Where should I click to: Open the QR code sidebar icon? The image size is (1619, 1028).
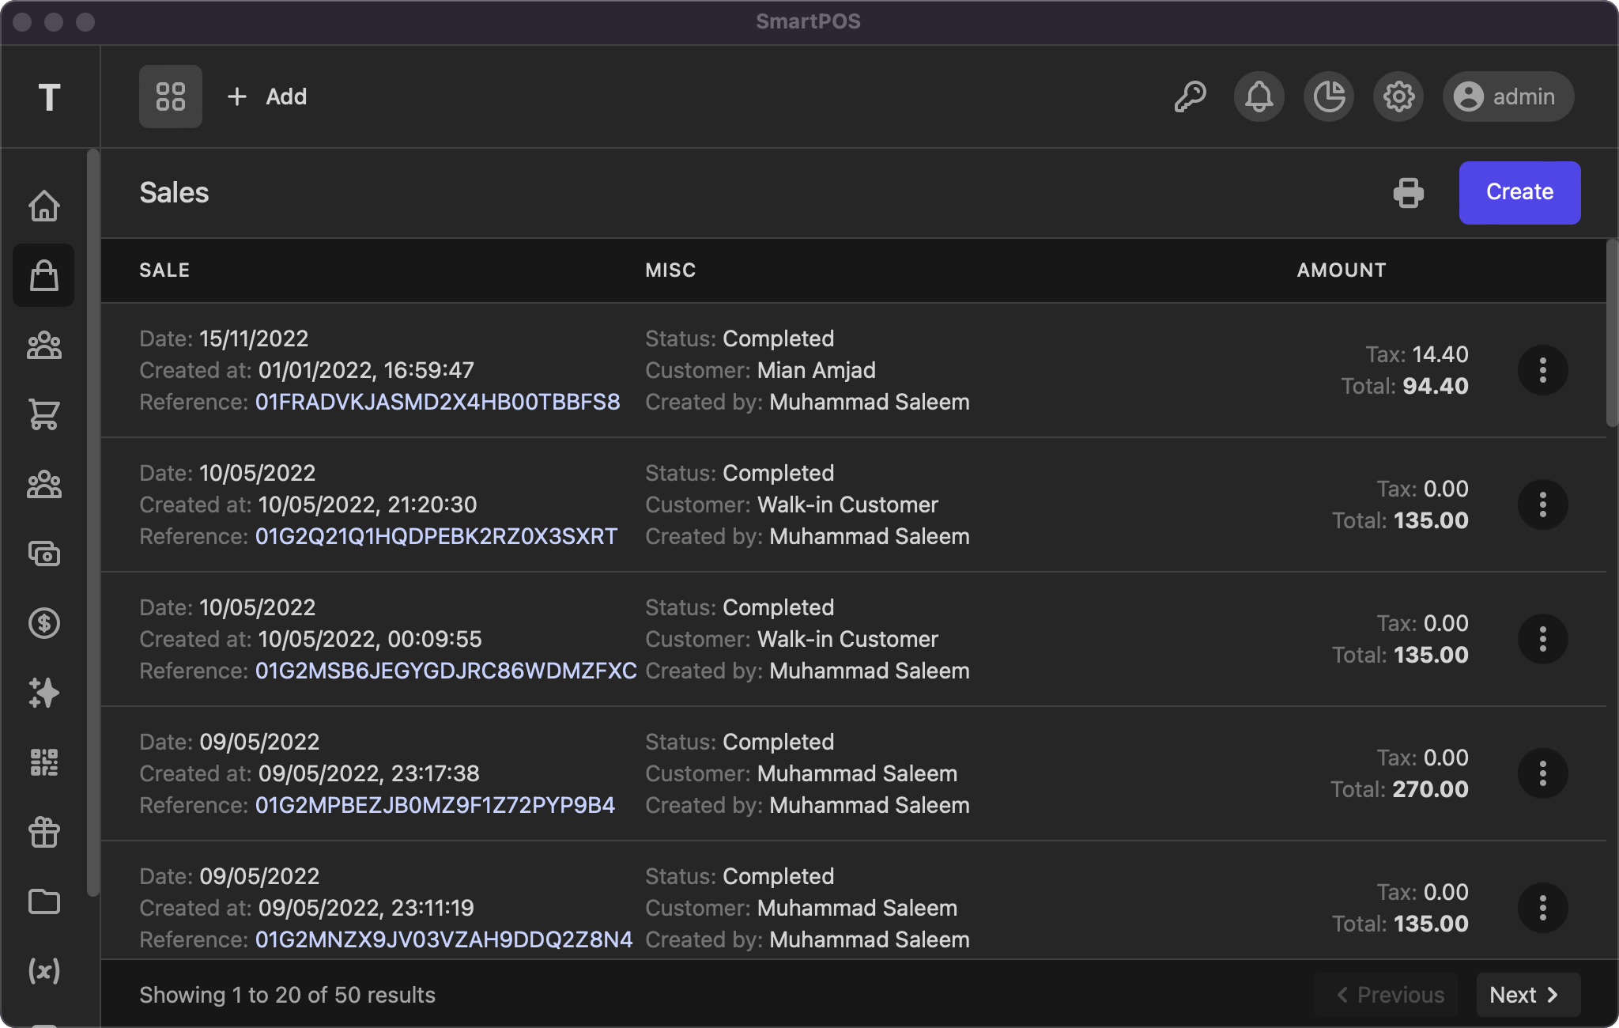point(44,762)
